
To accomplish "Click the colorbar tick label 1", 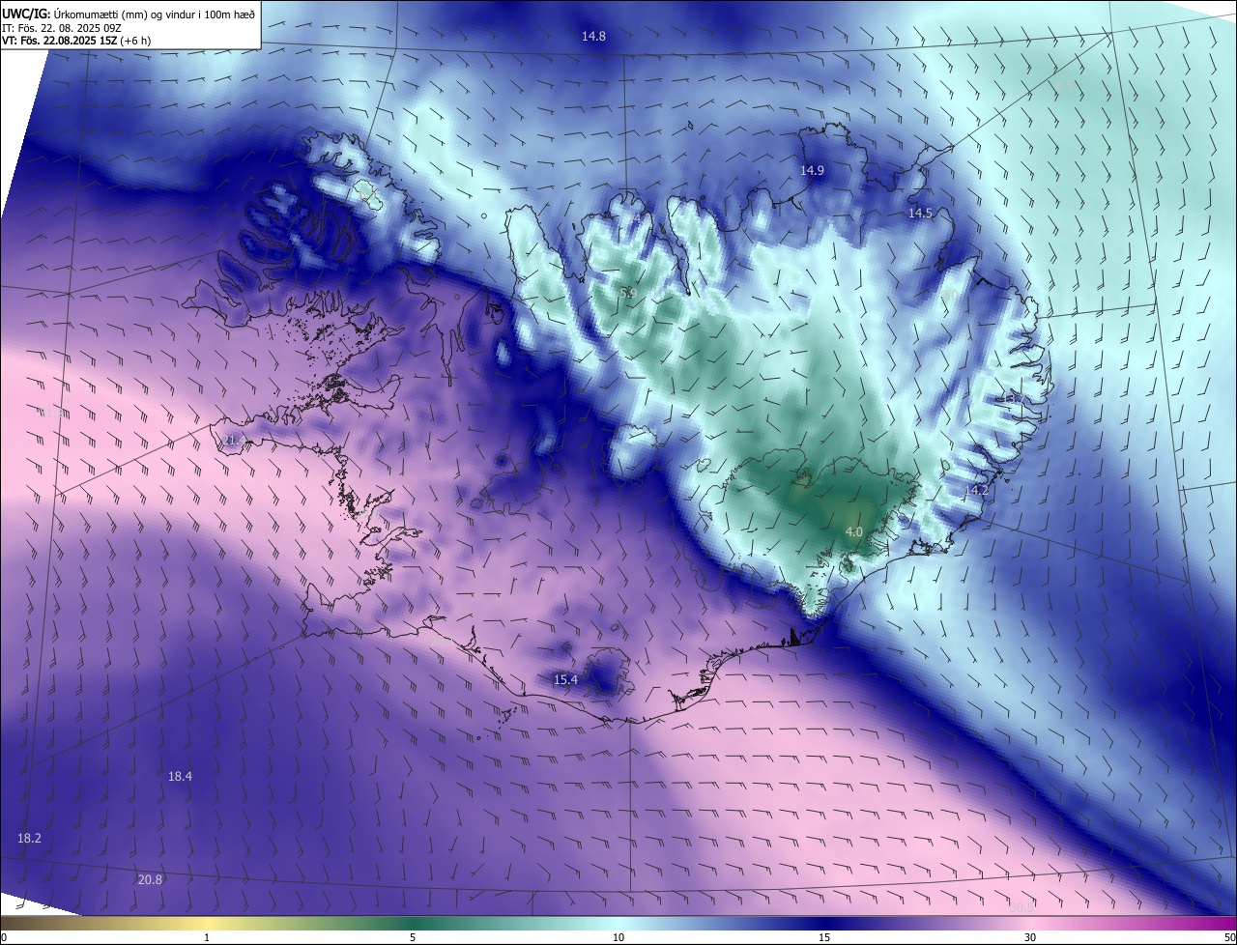I will [x=207, y=937].
